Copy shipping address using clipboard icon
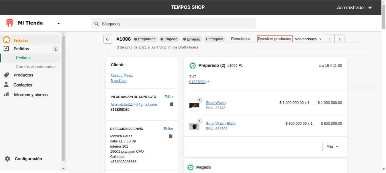 coord(171,136)
